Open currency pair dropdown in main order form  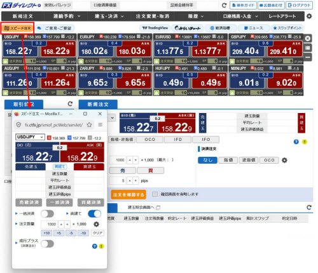point(113,118)
